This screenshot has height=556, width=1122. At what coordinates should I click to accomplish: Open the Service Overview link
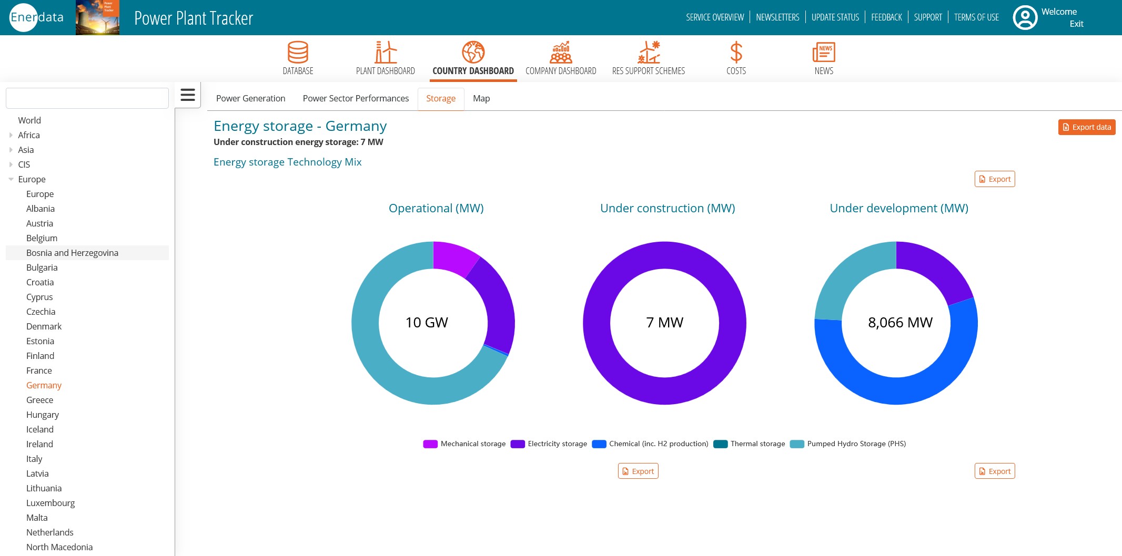[714, 17]
